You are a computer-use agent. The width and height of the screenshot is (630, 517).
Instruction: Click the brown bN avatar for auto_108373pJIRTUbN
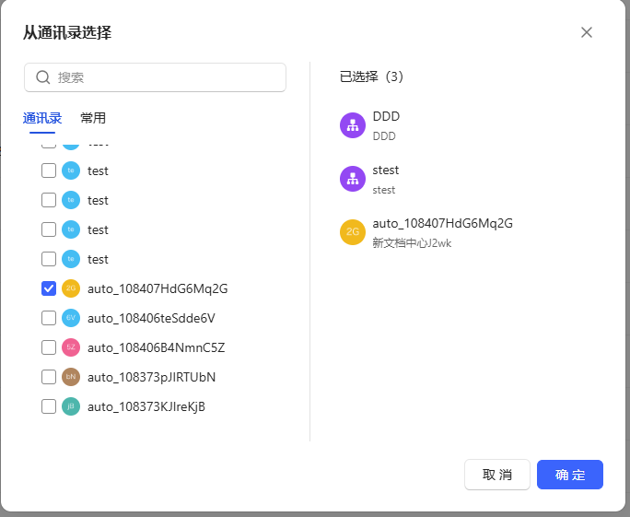coord(71,377)
